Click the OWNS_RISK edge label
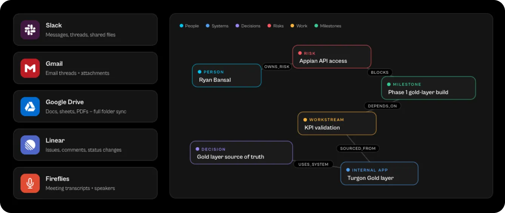 [x=277, y=67]
